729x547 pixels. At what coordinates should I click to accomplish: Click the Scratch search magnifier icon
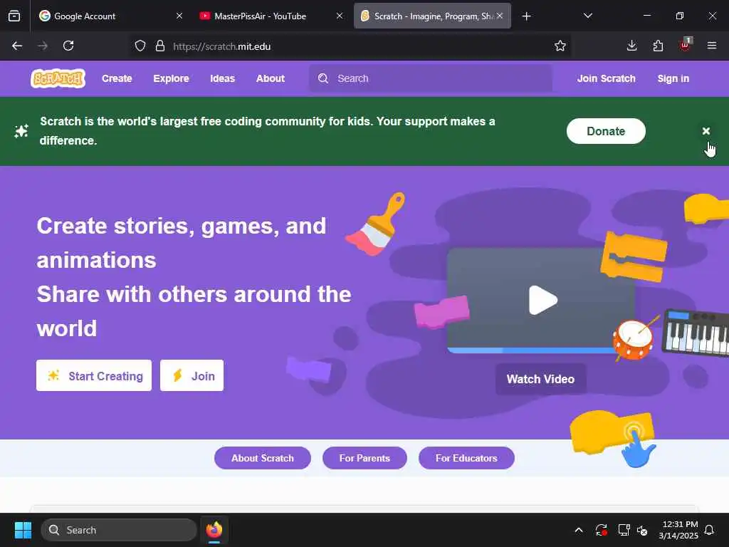coord(323,78)
